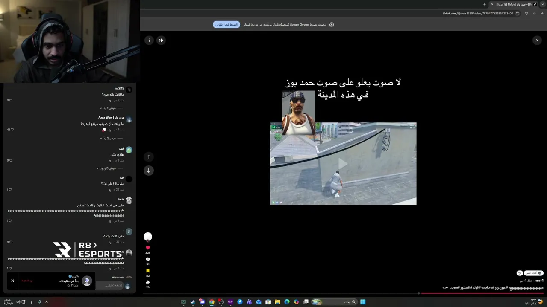547x307 pixels.
Task: Open فهيد commenter's green avatar
Action: tap(129, 150)
